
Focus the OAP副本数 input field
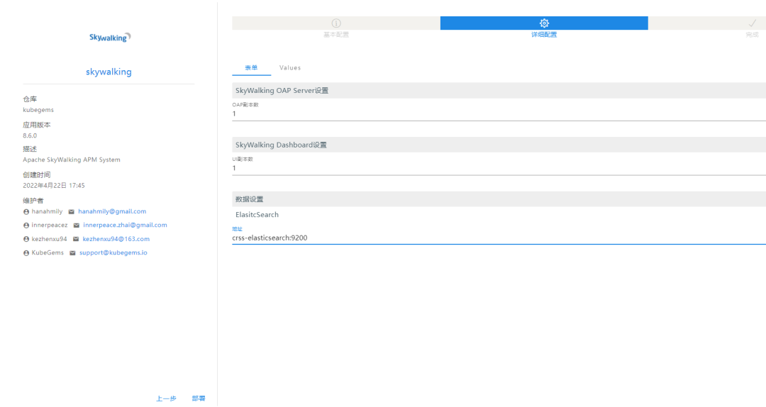point(499,113)
